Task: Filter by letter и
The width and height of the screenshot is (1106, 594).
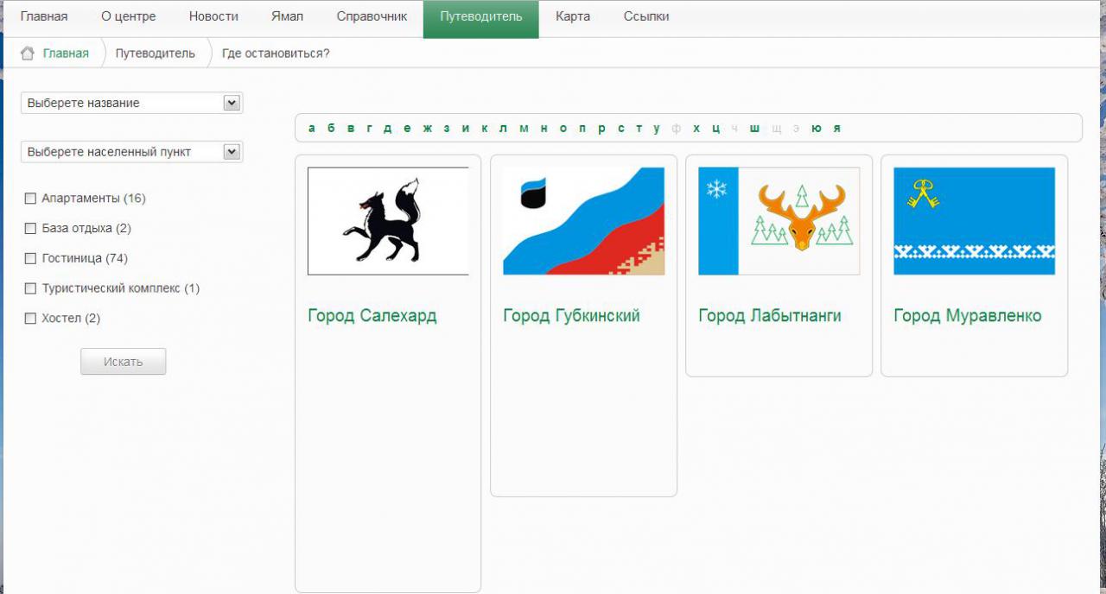Action: [x=466, y=129]
